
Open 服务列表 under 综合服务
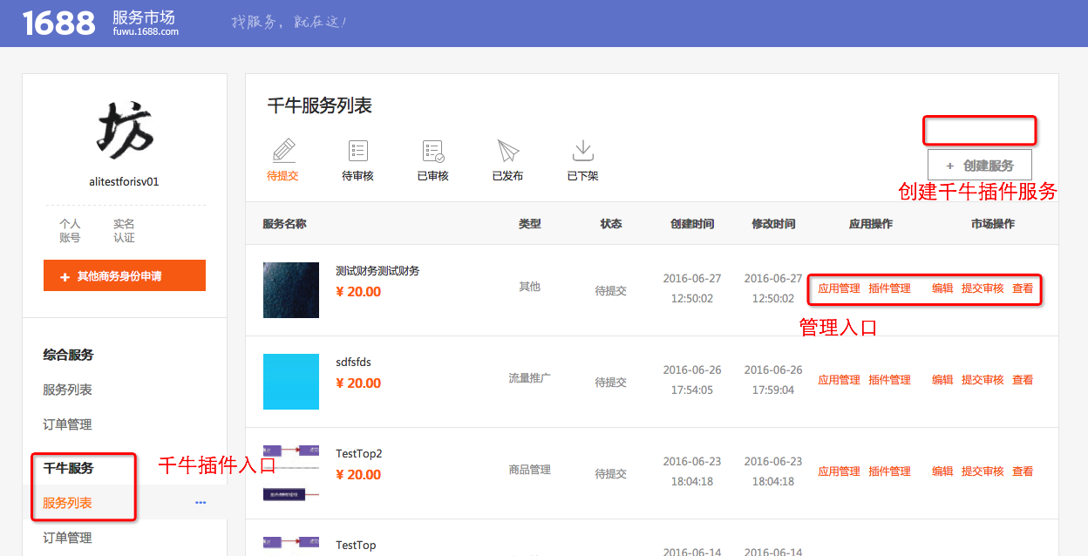pyautogui.click(x=68, y=390)
